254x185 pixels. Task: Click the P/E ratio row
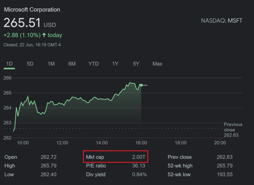tap(116, 166)
